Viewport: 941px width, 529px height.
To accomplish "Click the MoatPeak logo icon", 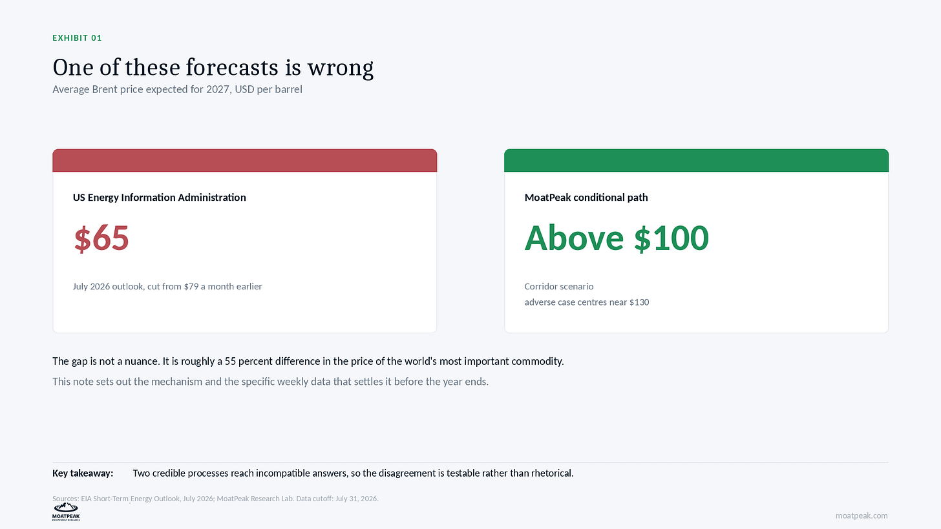I will 66,513.
